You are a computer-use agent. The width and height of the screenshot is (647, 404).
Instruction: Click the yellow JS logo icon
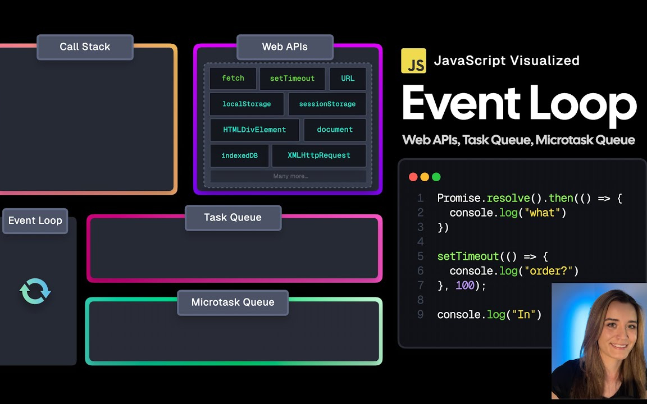413,61
